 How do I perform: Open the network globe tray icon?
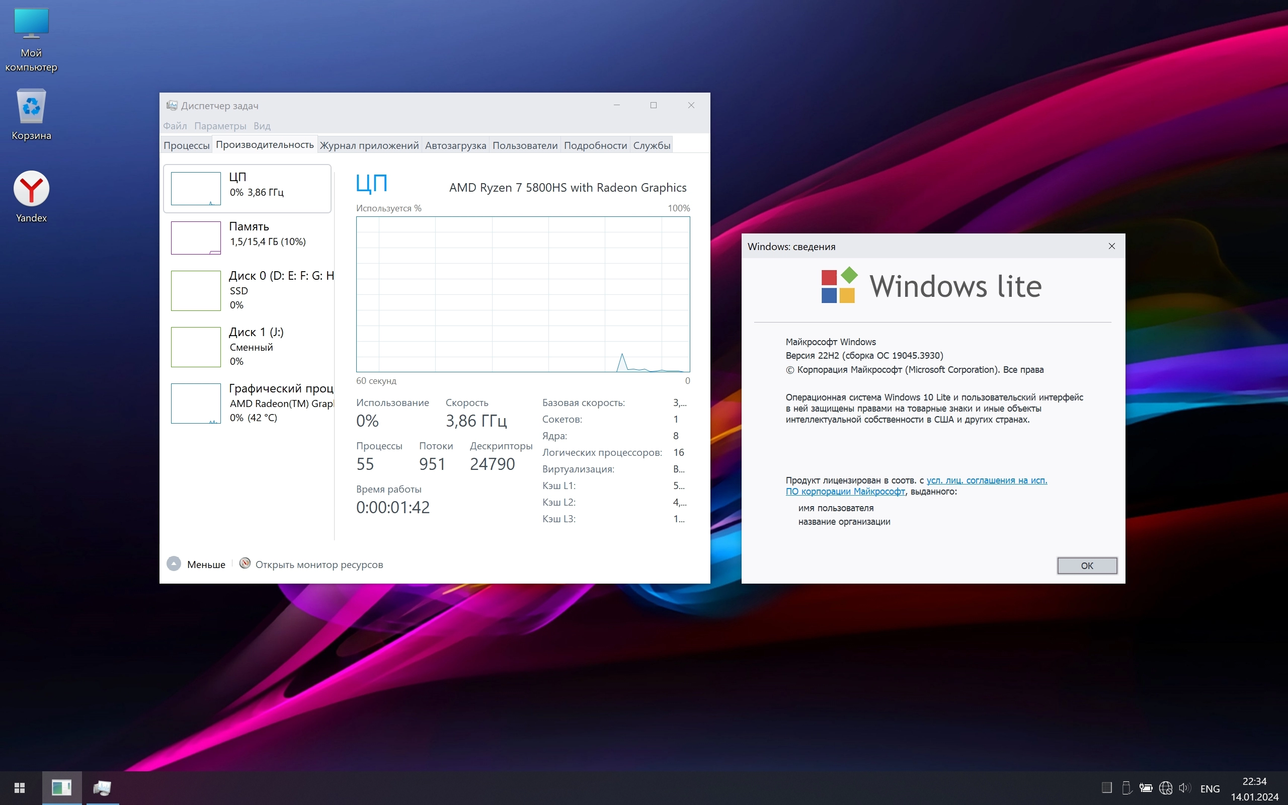[1166, 787]
